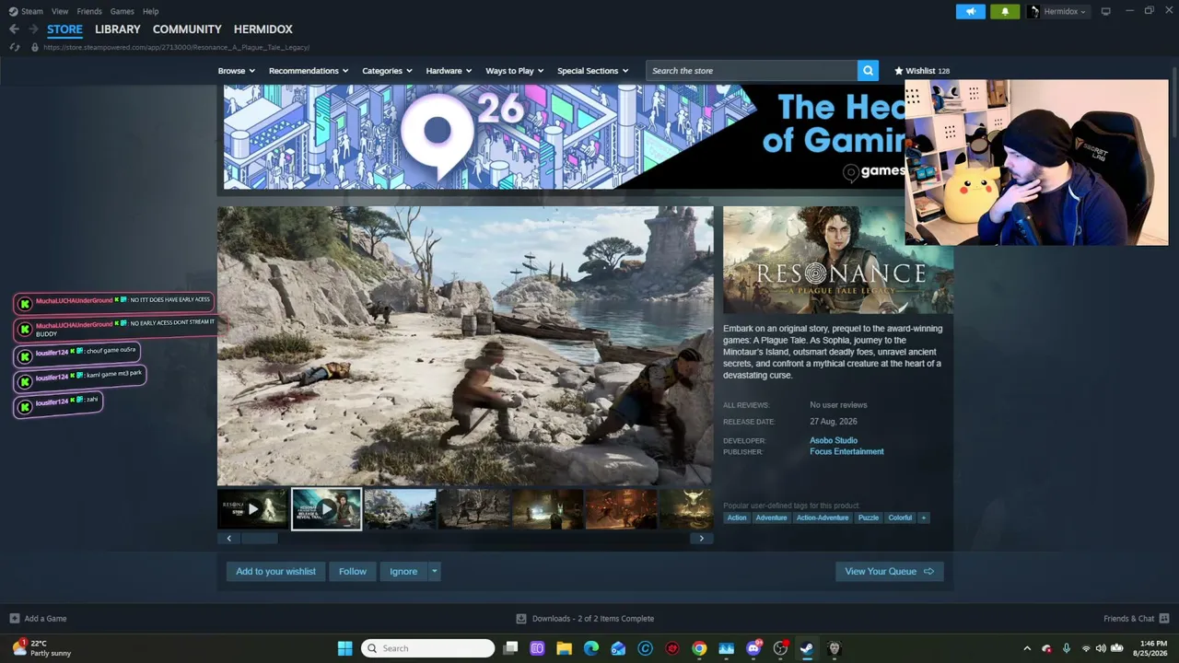Add a tag with the plus button
This screenshot has height=663, width=1179.
[x=924, y=518]
